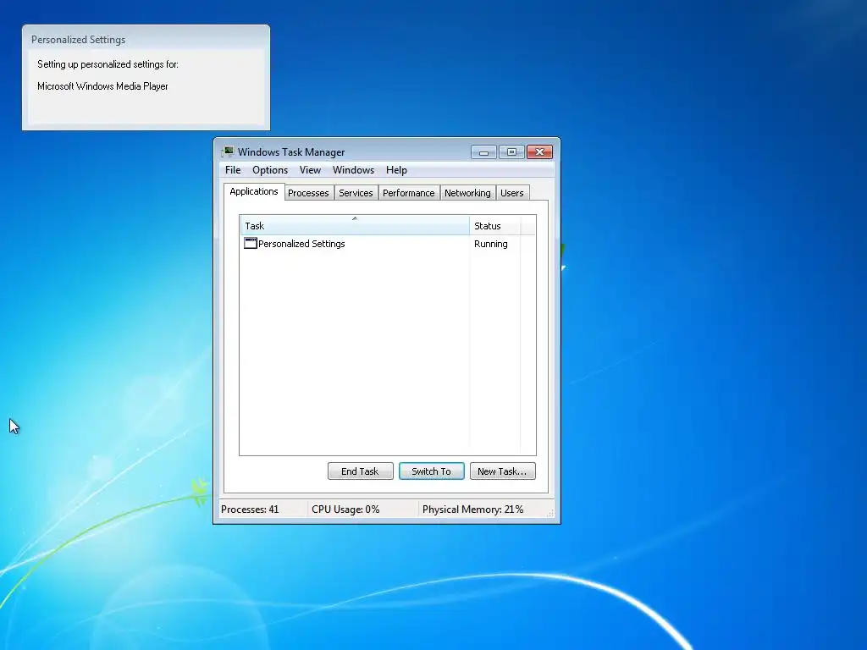Screen dimensions: 867x650
Task: Click the Microsoft Windows Media Player text
Action: 102,86
